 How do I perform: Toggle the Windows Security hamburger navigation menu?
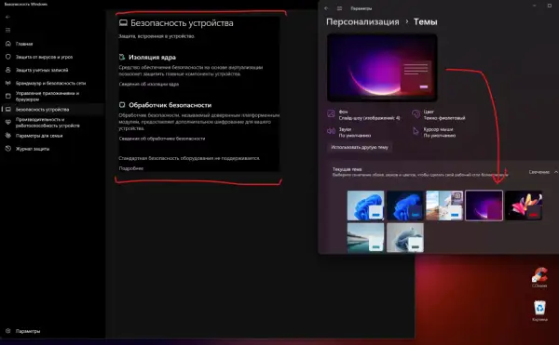point(7,31)
